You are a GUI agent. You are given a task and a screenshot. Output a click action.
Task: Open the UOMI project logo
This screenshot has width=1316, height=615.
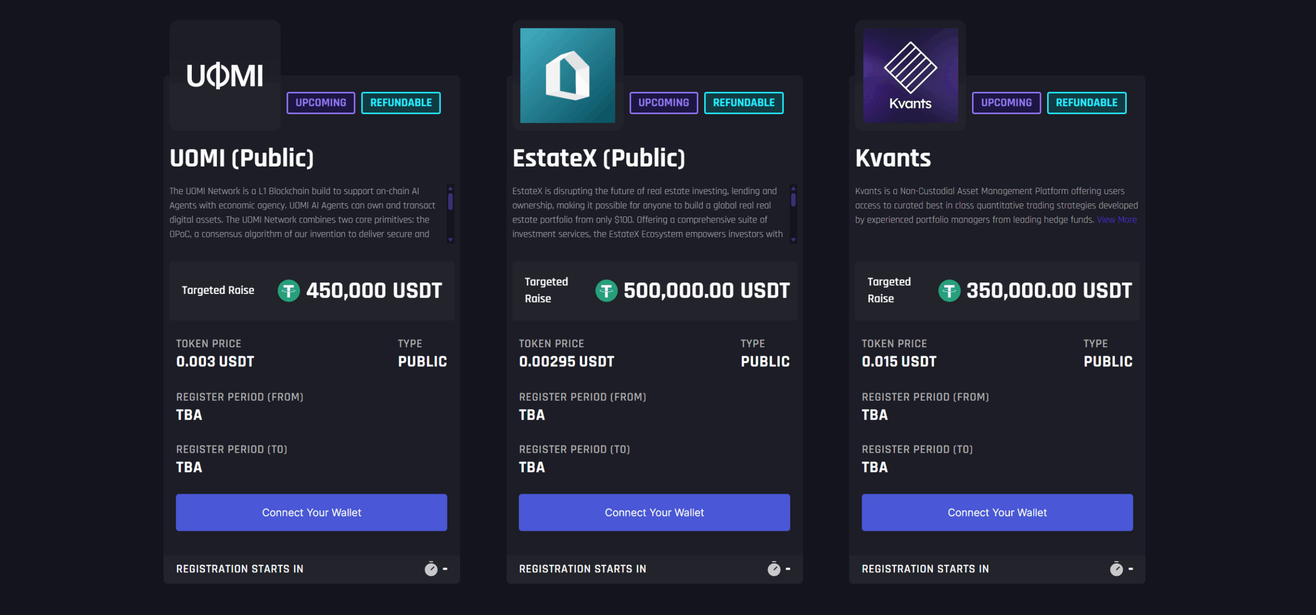pos(225,76)
